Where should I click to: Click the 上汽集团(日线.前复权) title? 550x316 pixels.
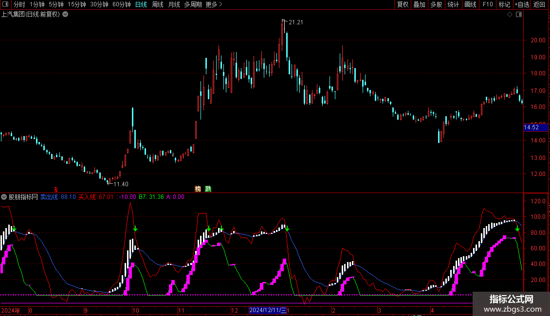tap(31, 15)
